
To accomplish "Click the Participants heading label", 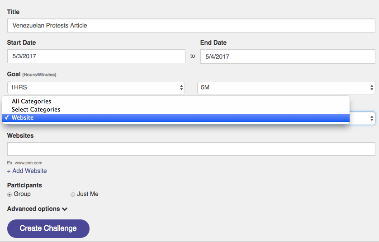I will click(x=24, y=185).
